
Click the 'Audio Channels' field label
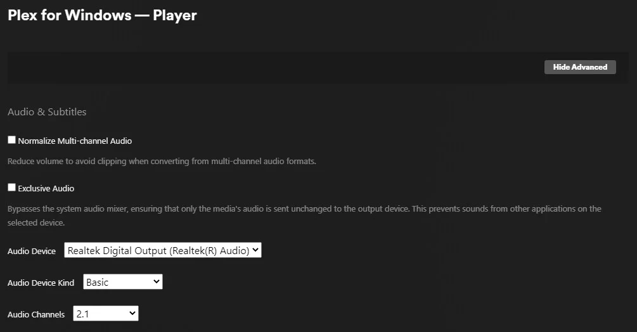pos(36,314)
